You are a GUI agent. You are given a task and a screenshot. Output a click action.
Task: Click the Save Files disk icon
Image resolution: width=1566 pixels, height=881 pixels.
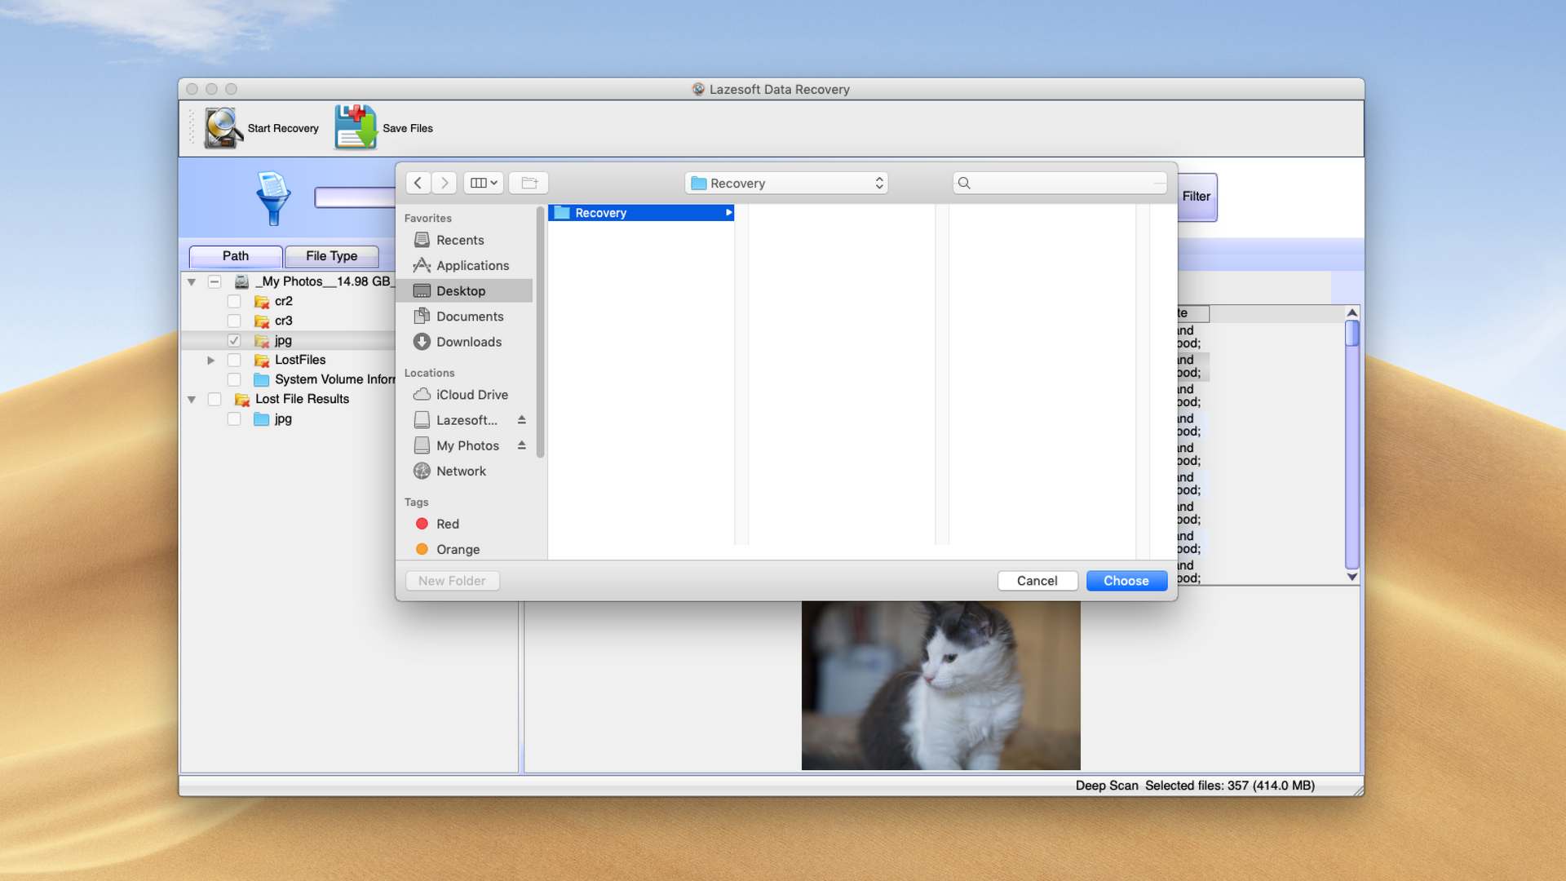click(x=356, y=127)
